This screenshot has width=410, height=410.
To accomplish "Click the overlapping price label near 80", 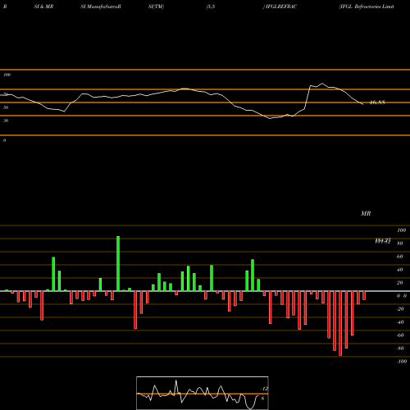I will (x=383, y=241).
